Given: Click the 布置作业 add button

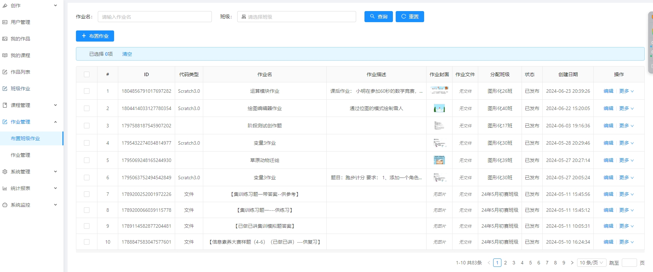Looking at the screenshot, I should (x=95, y=36).
